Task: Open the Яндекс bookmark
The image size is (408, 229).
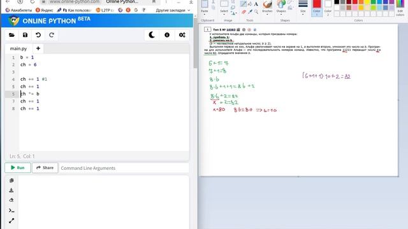Action: tap(44, 10)
